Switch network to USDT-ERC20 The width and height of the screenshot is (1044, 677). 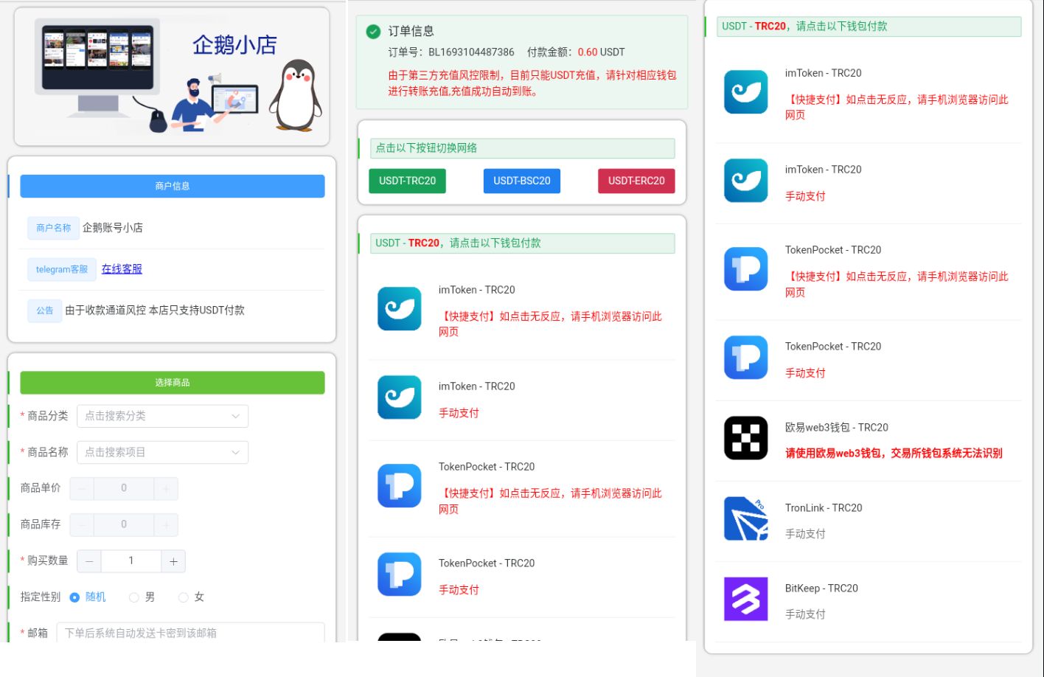pyautogui.click(x=636, y=181)
